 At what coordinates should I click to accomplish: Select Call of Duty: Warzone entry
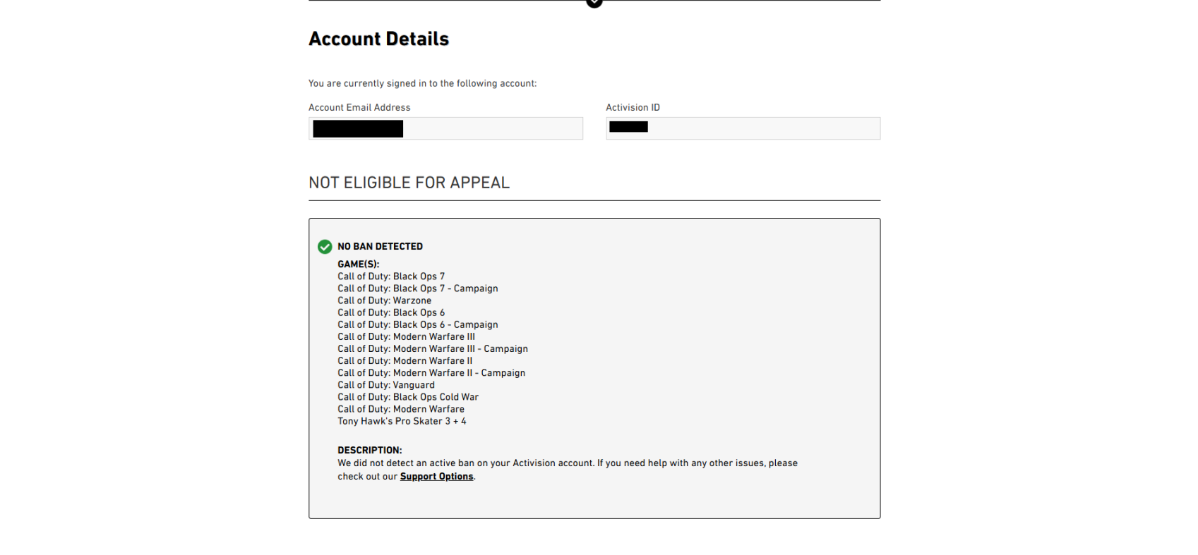(384, 300)
